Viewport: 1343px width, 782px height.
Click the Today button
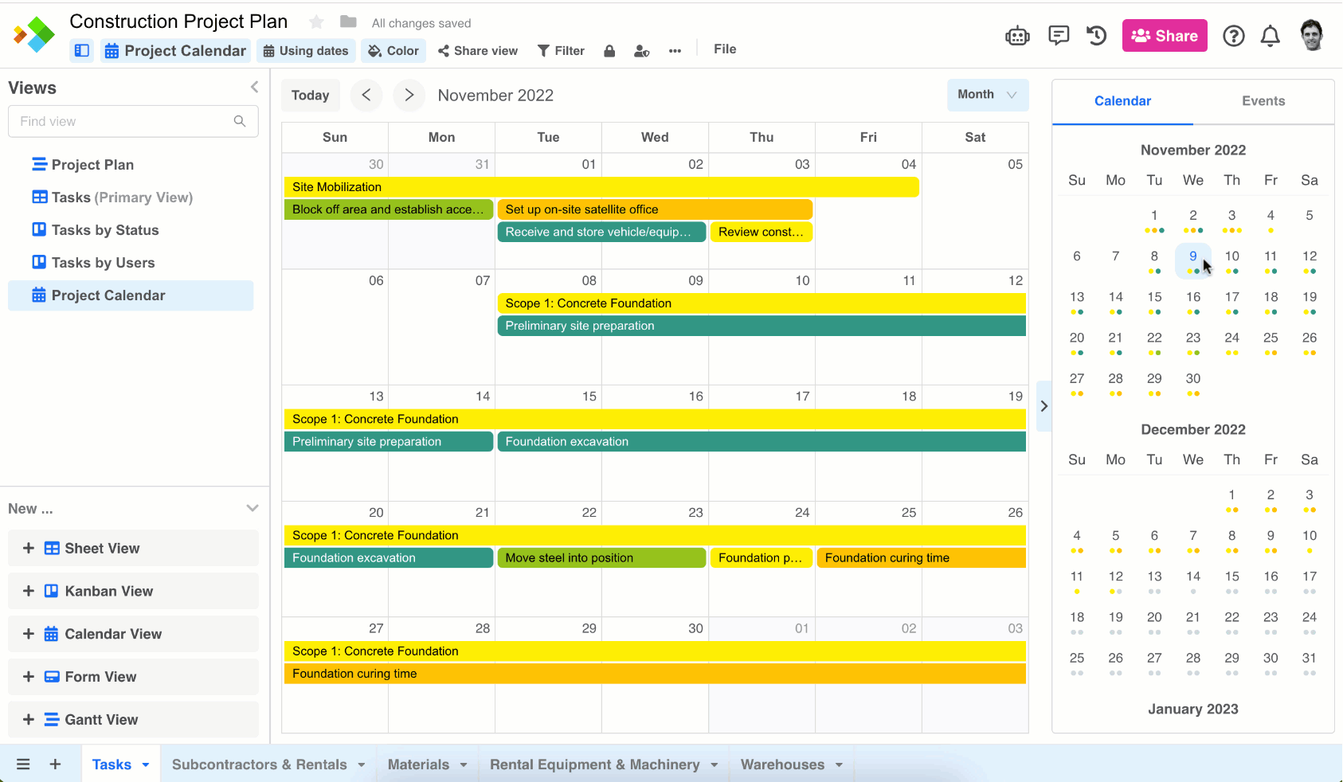310,95
